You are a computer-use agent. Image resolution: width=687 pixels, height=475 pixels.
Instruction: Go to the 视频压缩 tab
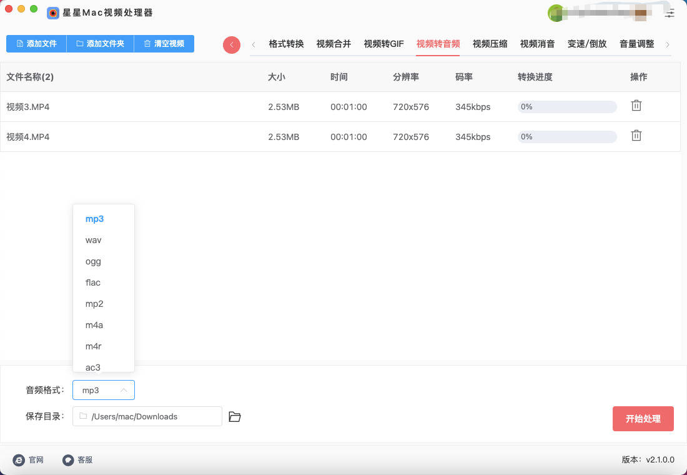pyautogui.click(x=490, y=44)
